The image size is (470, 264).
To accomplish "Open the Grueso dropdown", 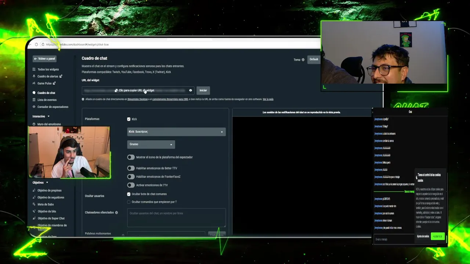I will (x=151, y=144).
